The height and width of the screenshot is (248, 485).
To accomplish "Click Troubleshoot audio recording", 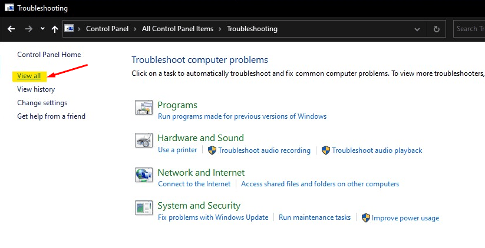I will tap(264, 150).
